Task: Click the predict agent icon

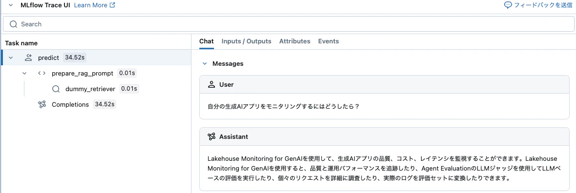Action: (28, 58)
